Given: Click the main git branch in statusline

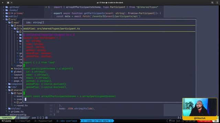Looking at the screenshot, I should tap(22, 118).
